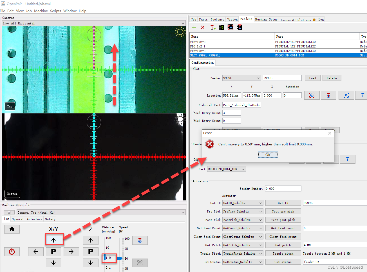
Task: Move nozzle to feeder pick location icon
Action: 239,27
